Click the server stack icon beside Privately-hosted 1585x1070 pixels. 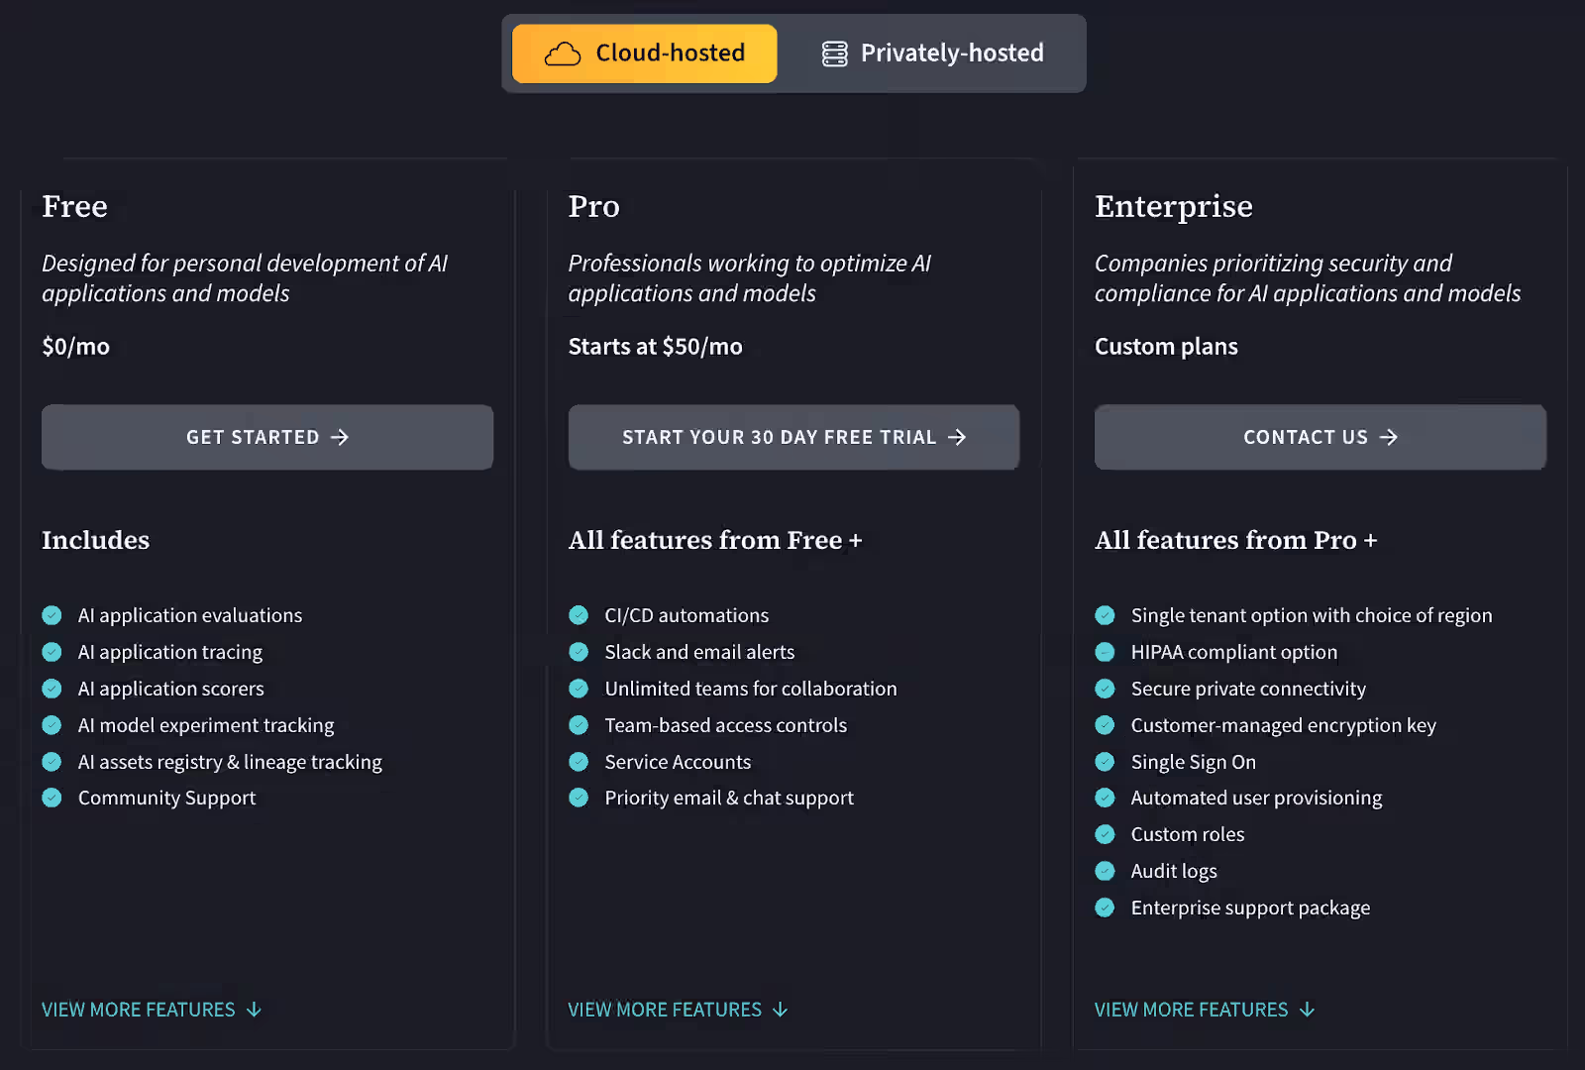pyautogui.click(x=832, y=53)
